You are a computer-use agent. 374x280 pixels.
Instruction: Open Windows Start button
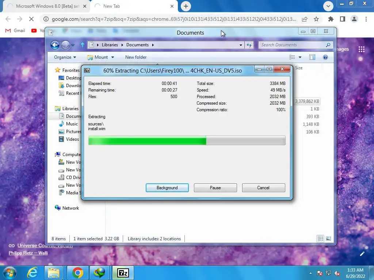pyautogui.click(x=9, y=273)
